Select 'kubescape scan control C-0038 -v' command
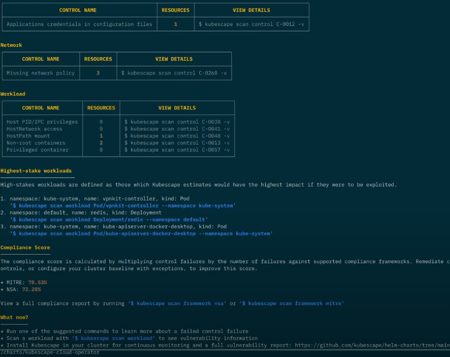Screen dimensions: 450x357 coord(177,122)
